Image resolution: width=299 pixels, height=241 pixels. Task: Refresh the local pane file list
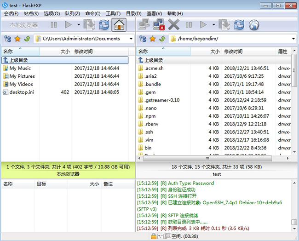click(104, 25)
